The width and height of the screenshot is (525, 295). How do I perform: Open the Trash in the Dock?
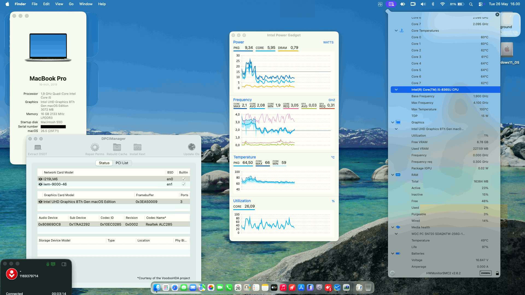[368, 288]
